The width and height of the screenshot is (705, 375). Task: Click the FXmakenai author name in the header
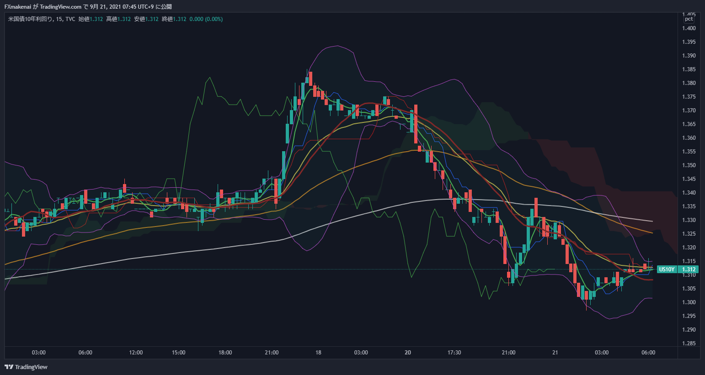pos(18,7)
